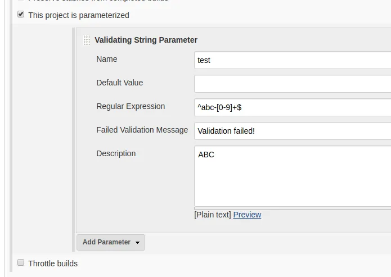391x277 pixels.
Task: Uncheck the 'This project is parameterized' checkbox
Action: click(x=21, y=15)
